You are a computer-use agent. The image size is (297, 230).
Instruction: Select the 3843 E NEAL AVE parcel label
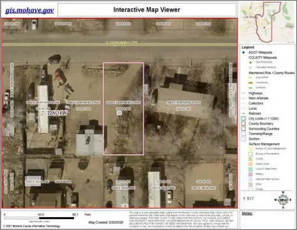point(37,181)
